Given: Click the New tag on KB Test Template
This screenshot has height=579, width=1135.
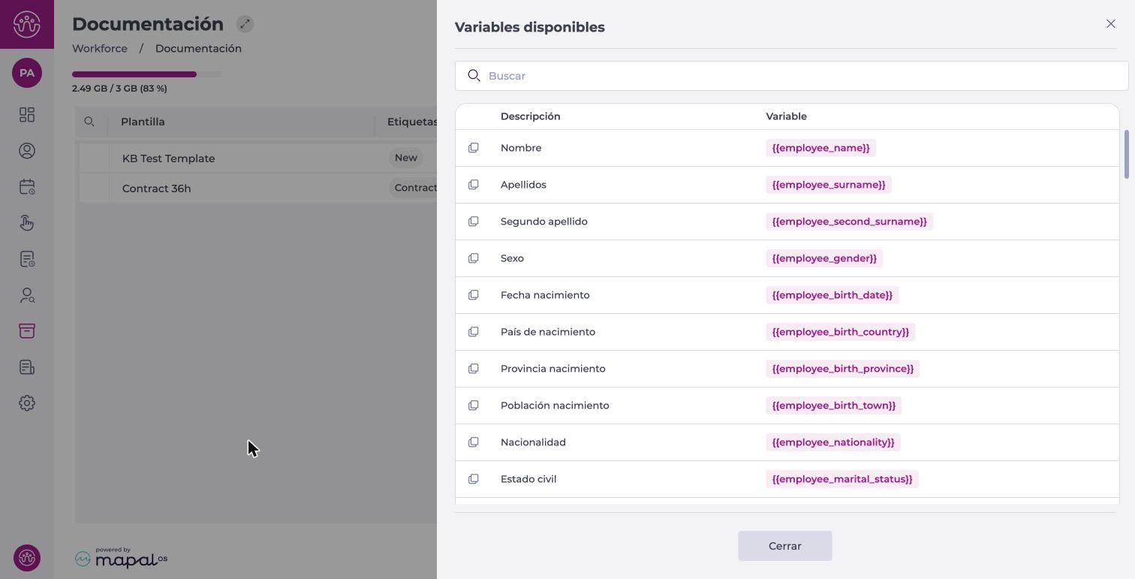Looking at the screenshot, I should (x=406, y=158).
